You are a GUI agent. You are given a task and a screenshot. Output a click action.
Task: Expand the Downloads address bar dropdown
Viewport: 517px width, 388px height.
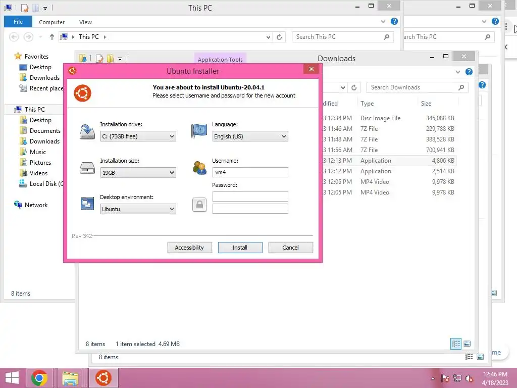click(x=343, y=87)
